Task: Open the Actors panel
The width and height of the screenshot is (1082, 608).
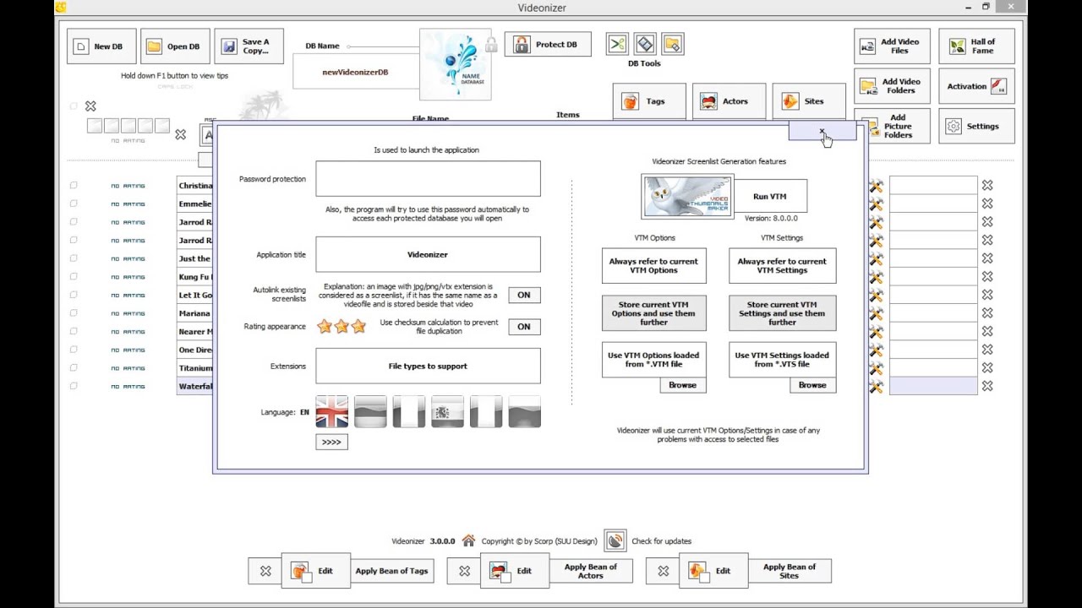Action: [x=729, y=101]
